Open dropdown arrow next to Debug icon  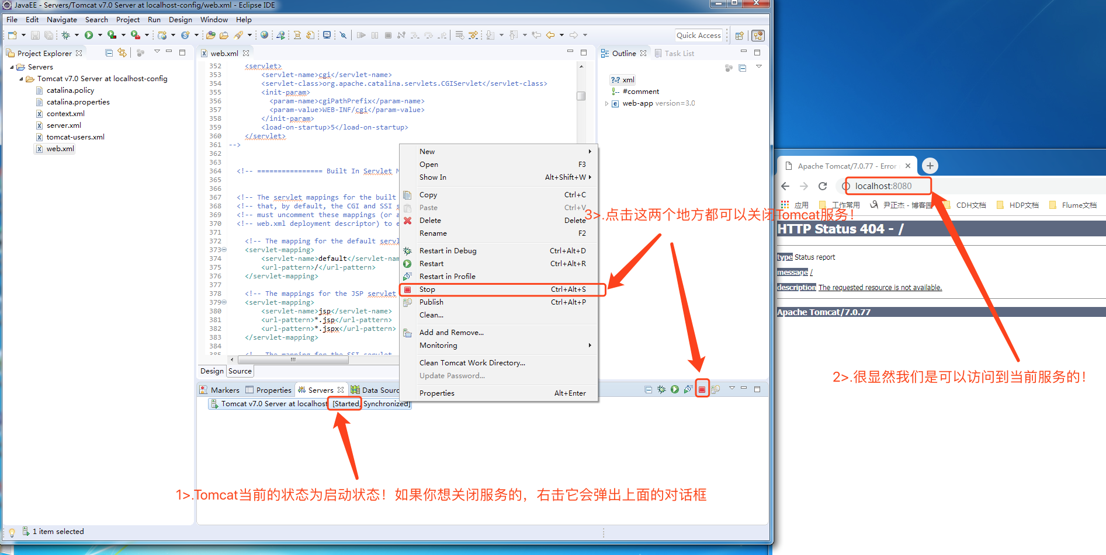tap(77, 36)
